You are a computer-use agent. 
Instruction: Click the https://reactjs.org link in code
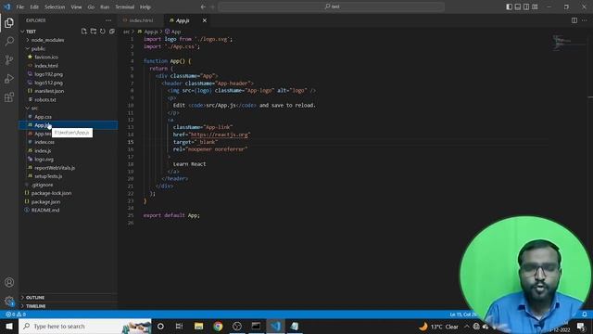click(x=220, y=135)
